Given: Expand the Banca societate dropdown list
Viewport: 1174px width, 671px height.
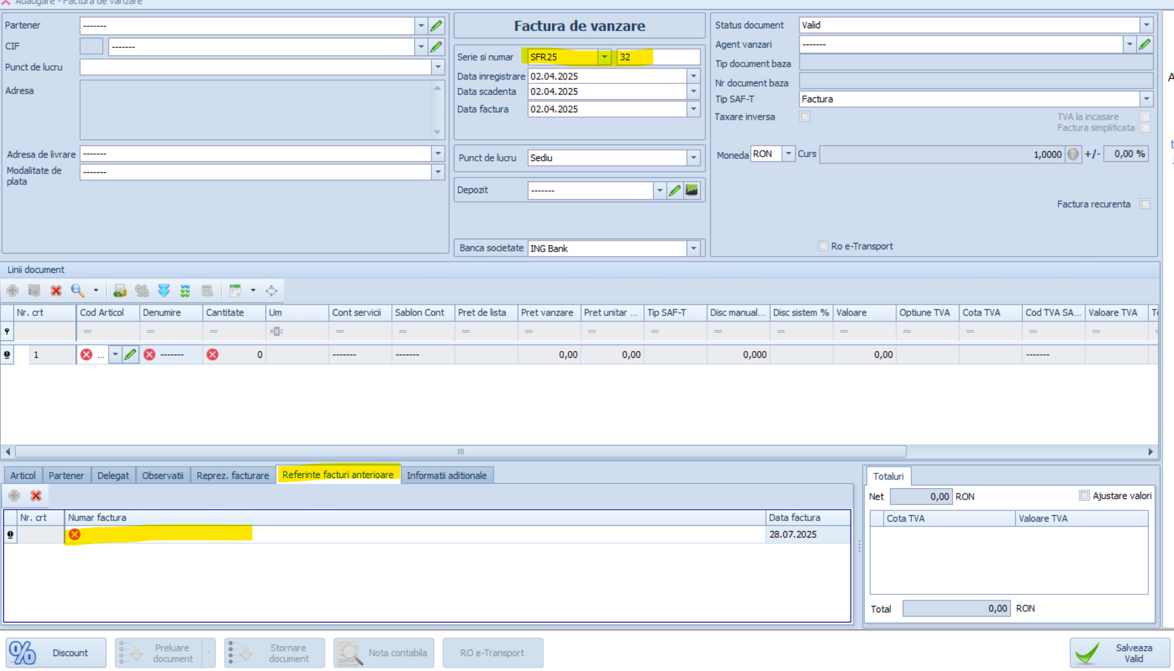Looking at the screenshot, I should point(693,248).
